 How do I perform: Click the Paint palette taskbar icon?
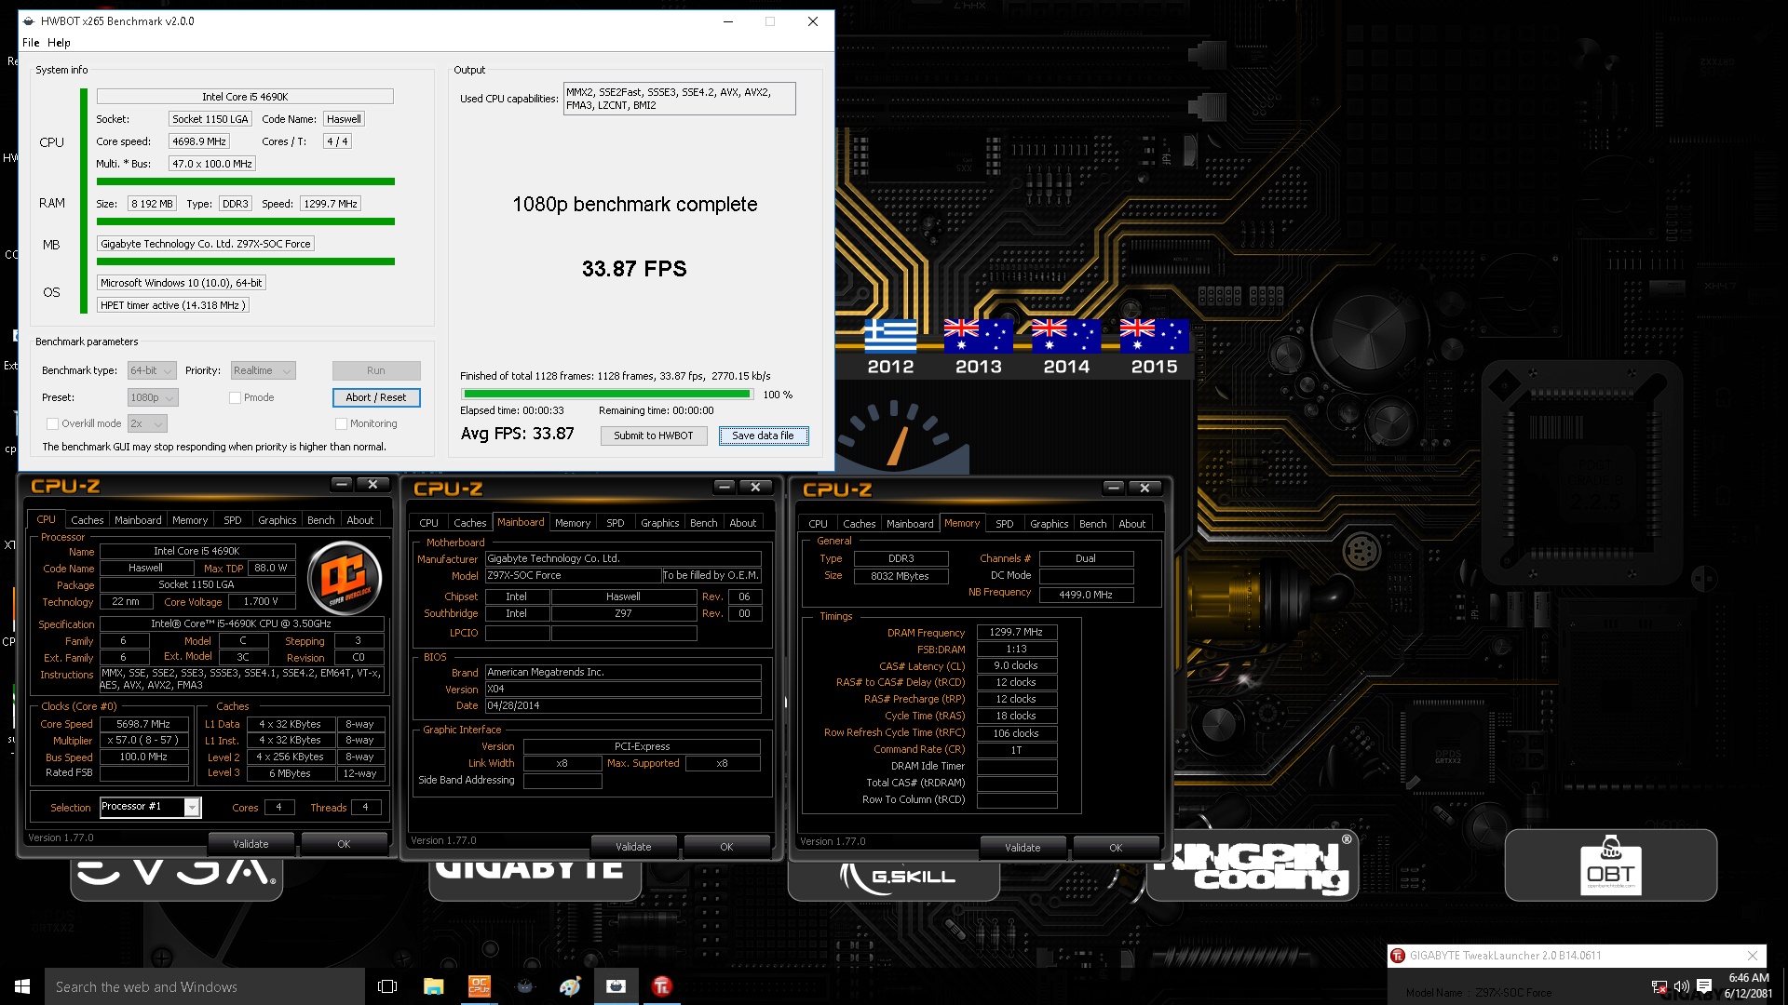tap(570, 986)
